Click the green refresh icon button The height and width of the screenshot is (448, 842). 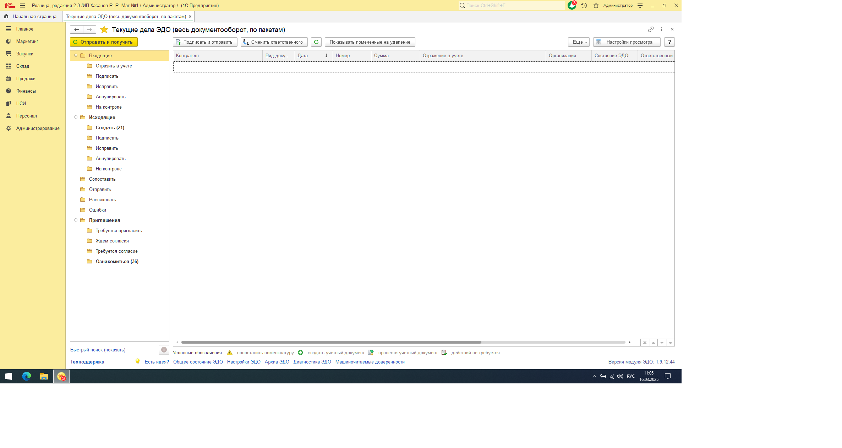pyautogui.click(x=316, y=42)
